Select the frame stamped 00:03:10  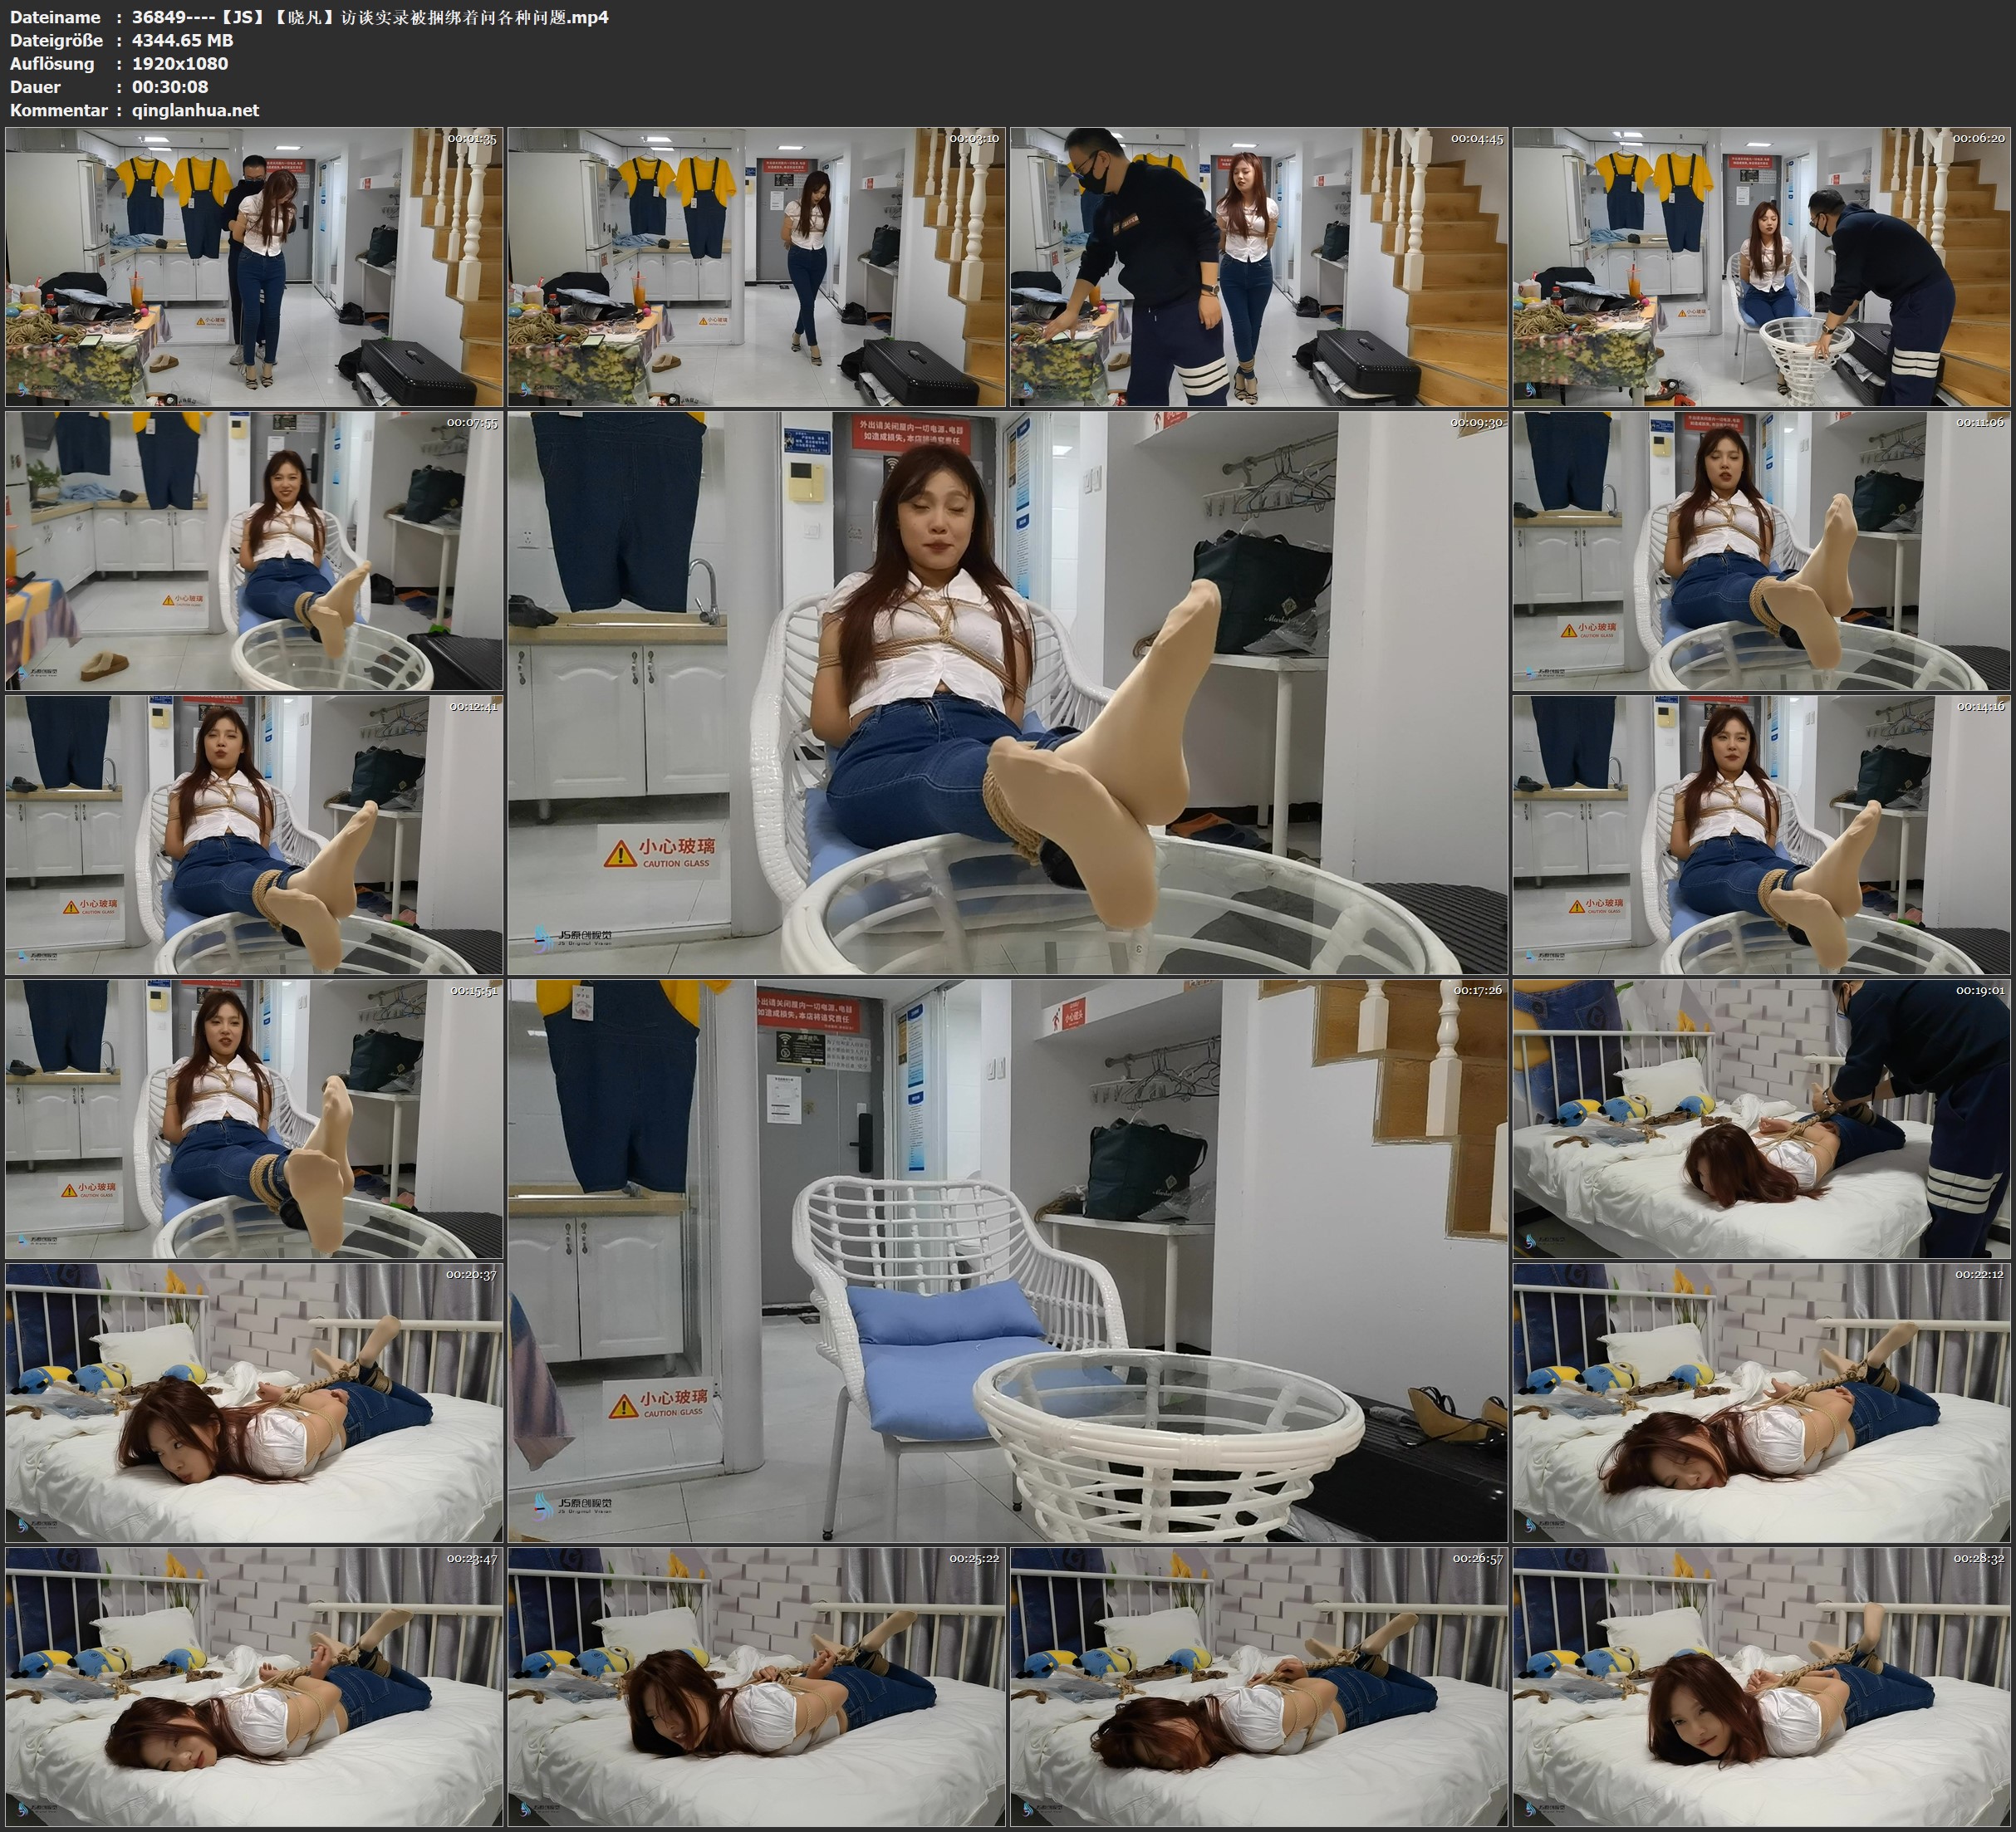tap(756, 267)
